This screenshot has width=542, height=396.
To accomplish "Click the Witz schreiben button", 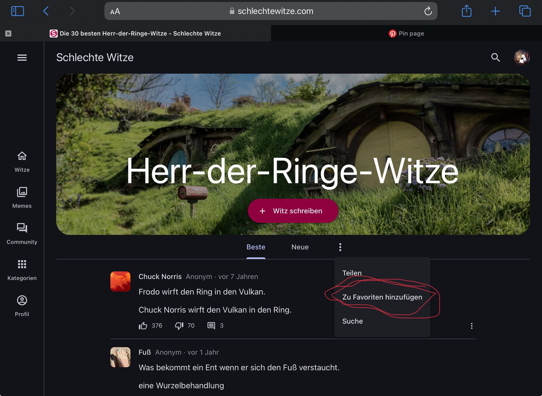I will (x=293, y=211).
